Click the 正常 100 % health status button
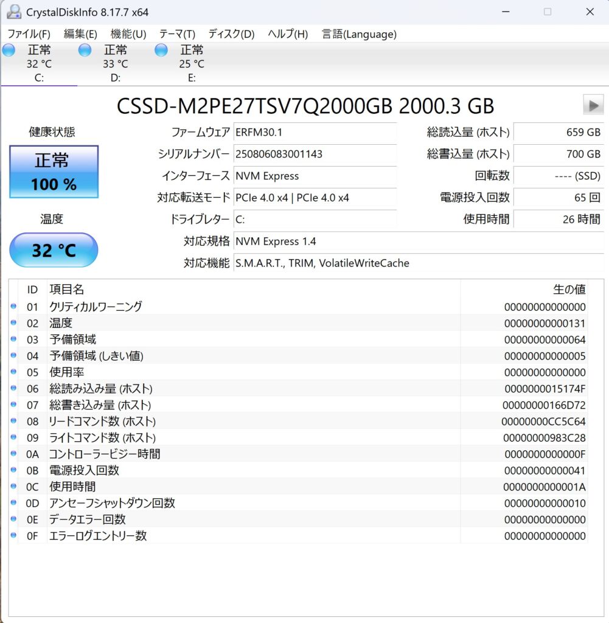The height and width of the screenshot is (623, 609). 54,172
